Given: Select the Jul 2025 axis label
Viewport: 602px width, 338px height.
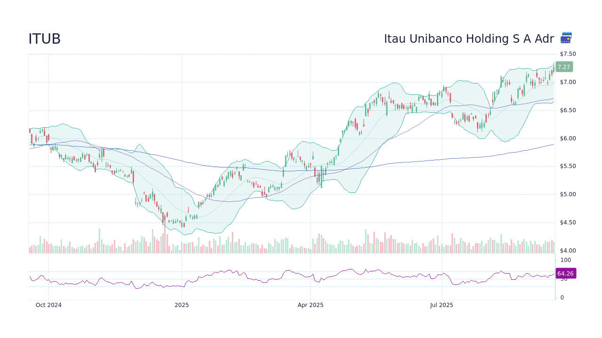Looking at the screenshot, I should [x=441, y=305].
